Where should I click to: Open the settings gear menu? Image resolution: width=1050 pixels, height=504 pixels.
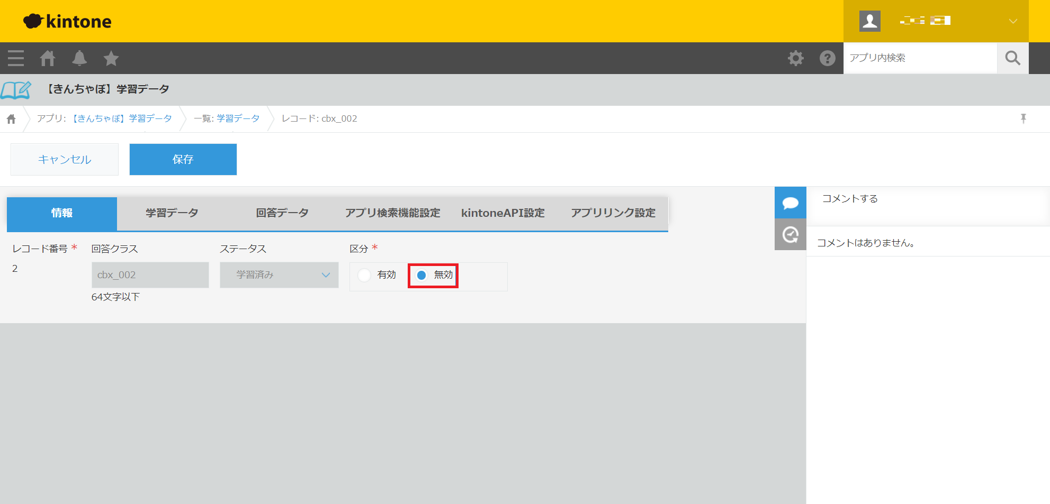(x=795, y=58)
